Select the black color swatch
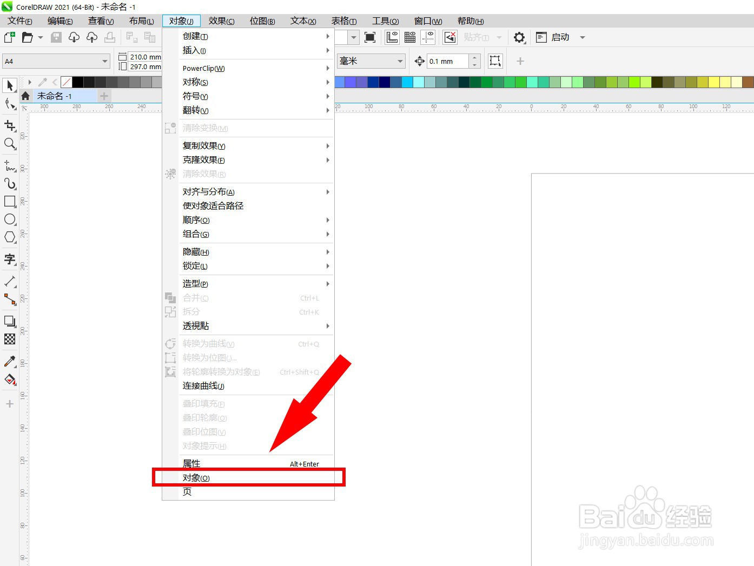 pos(78,82)
